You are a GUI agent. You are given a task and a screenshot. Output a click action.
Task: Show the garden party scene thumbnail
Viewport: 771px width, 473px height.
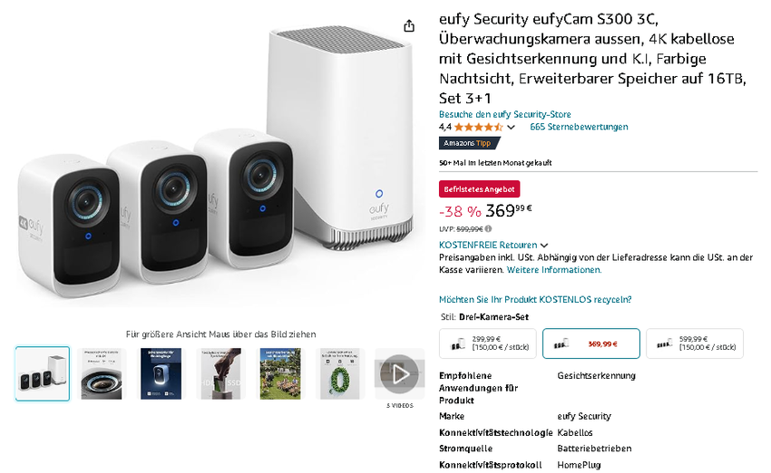click(280, 373)
